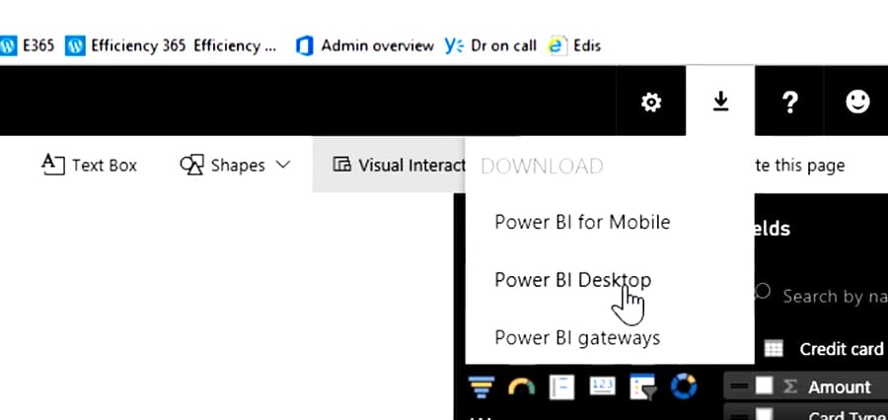The image size is (888, 420).
Task: Click the Amount field label
Action: tap(840, 387)
